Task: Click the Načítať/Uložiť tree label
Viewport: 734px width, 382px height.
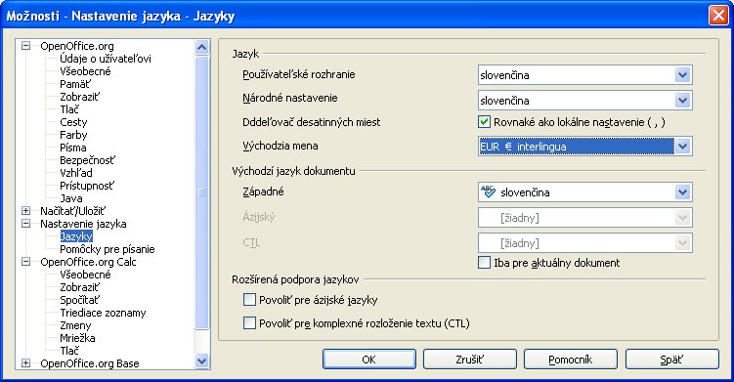Action: click(73, 211)
